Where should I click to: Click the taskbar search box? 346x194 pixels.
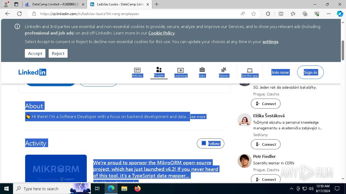coord(52,189)
